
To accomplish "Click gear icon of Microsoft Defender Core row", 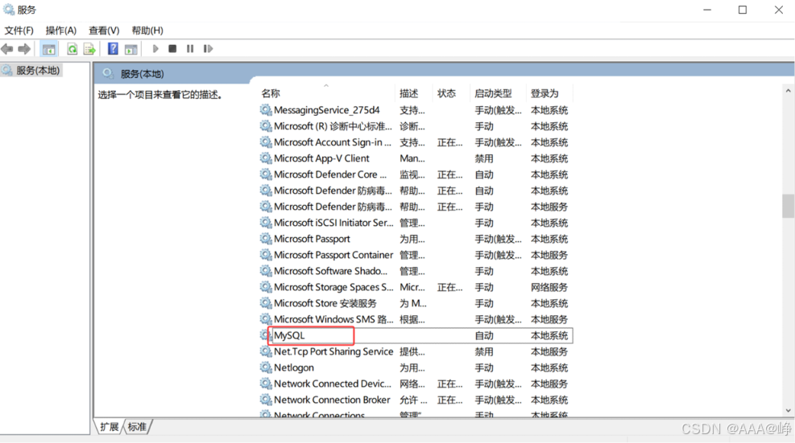I will [266, 174].
